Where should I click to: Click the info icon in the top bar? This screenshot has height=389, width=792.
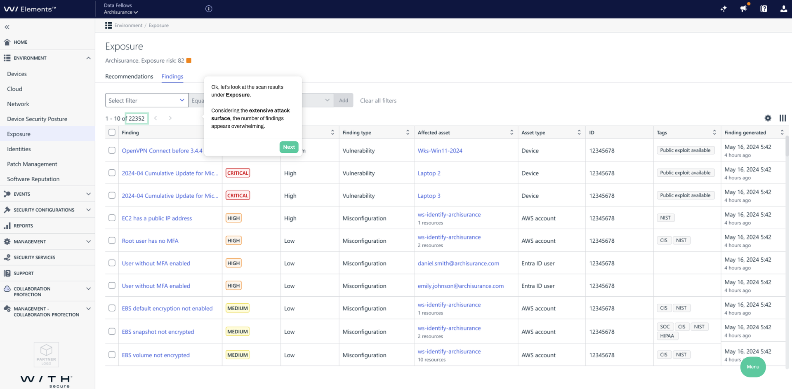point(209,8)
